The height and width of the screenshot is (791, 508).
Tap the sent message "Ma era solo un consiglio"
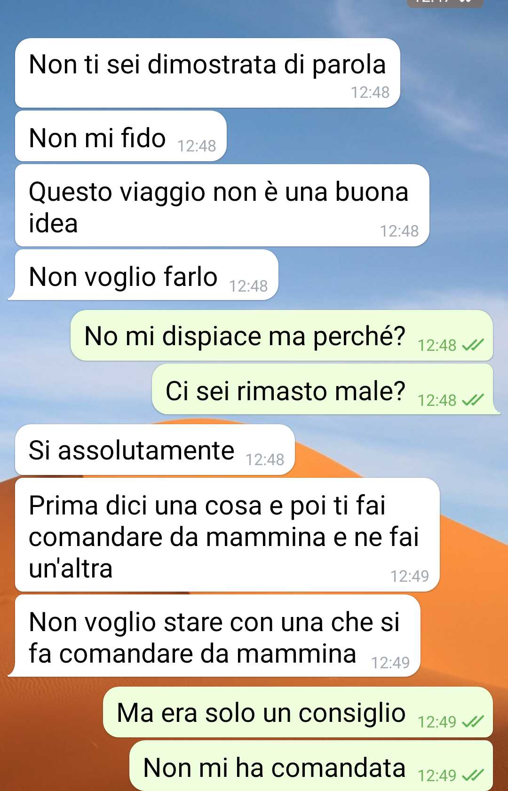[298, 712]
